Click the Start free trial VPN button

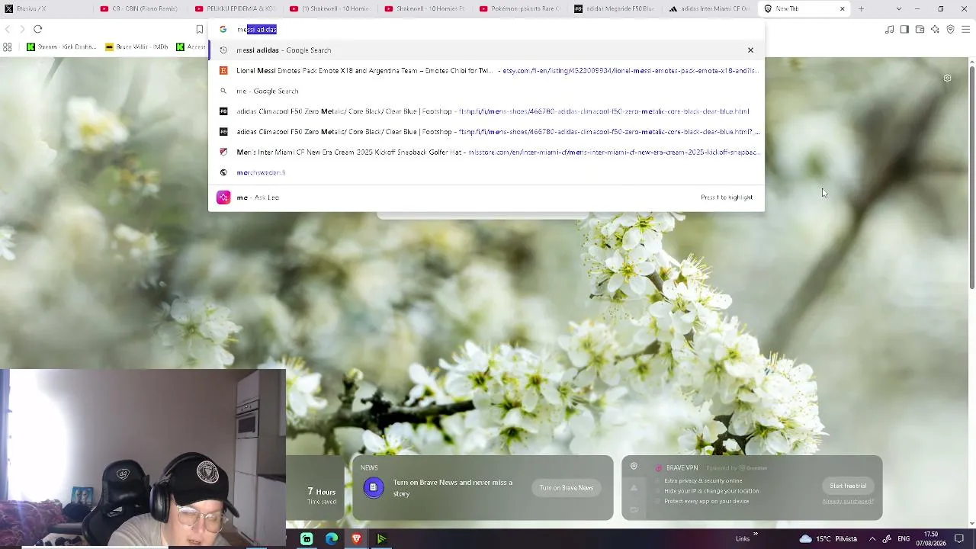(848, 486)
